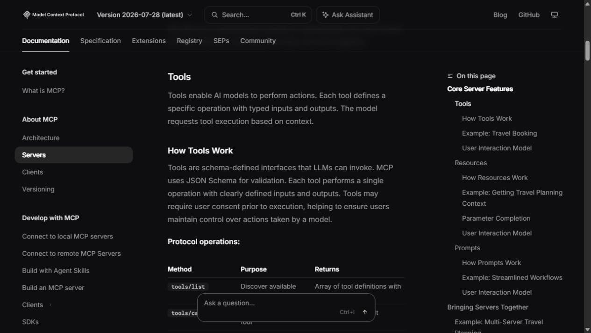
Task: Click the search magnifier icon
Action: click(214, 15)
